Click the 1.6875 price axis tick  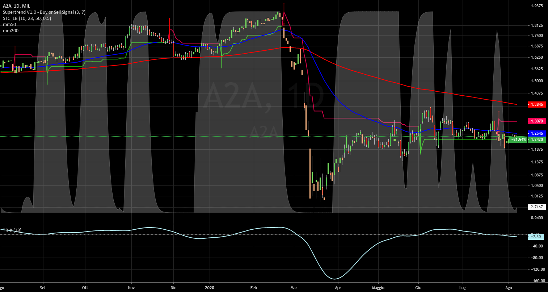(x=536, y=46)
